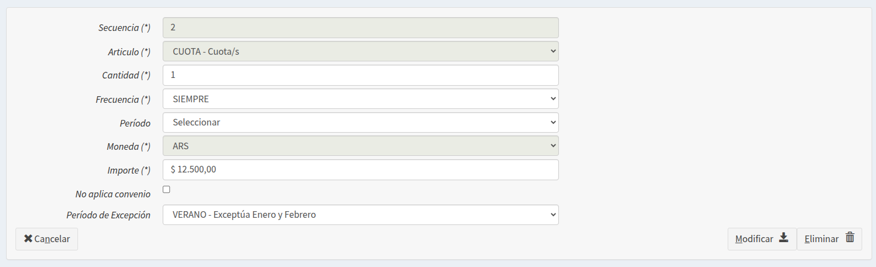Toggle the No aplica convenio checkbox

click(167, 190)
